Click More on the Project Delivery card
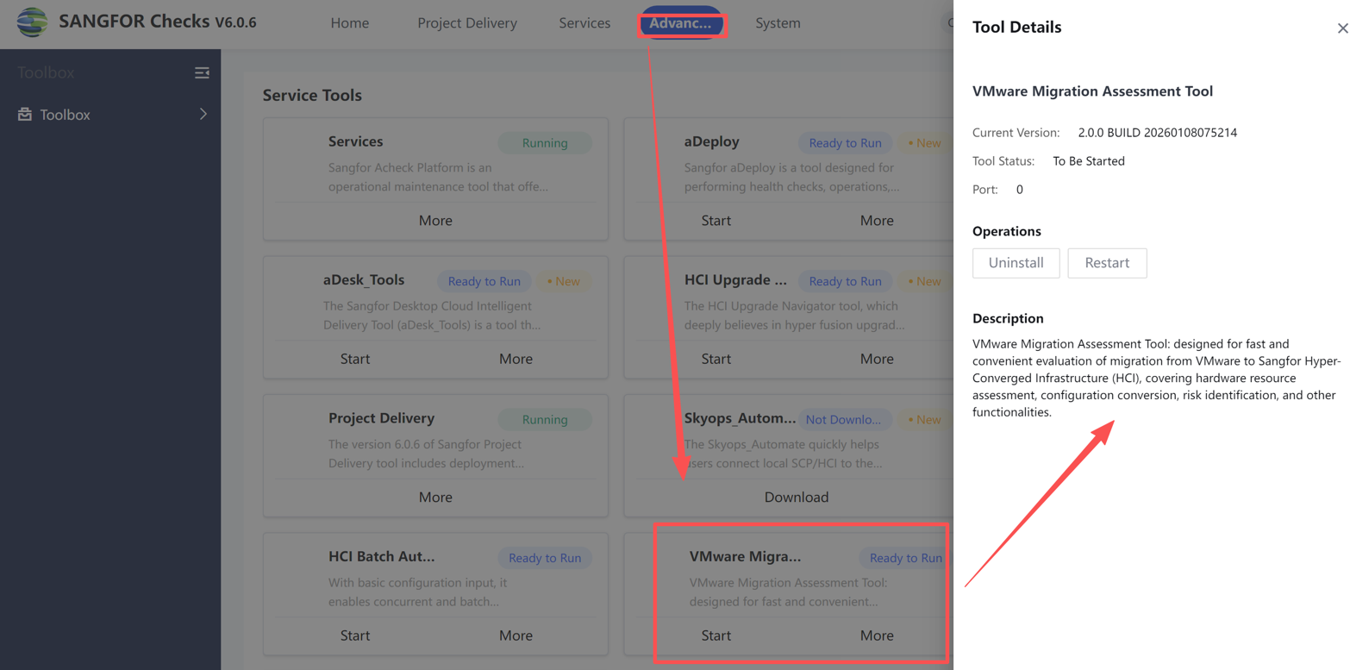 click(435, 498)
